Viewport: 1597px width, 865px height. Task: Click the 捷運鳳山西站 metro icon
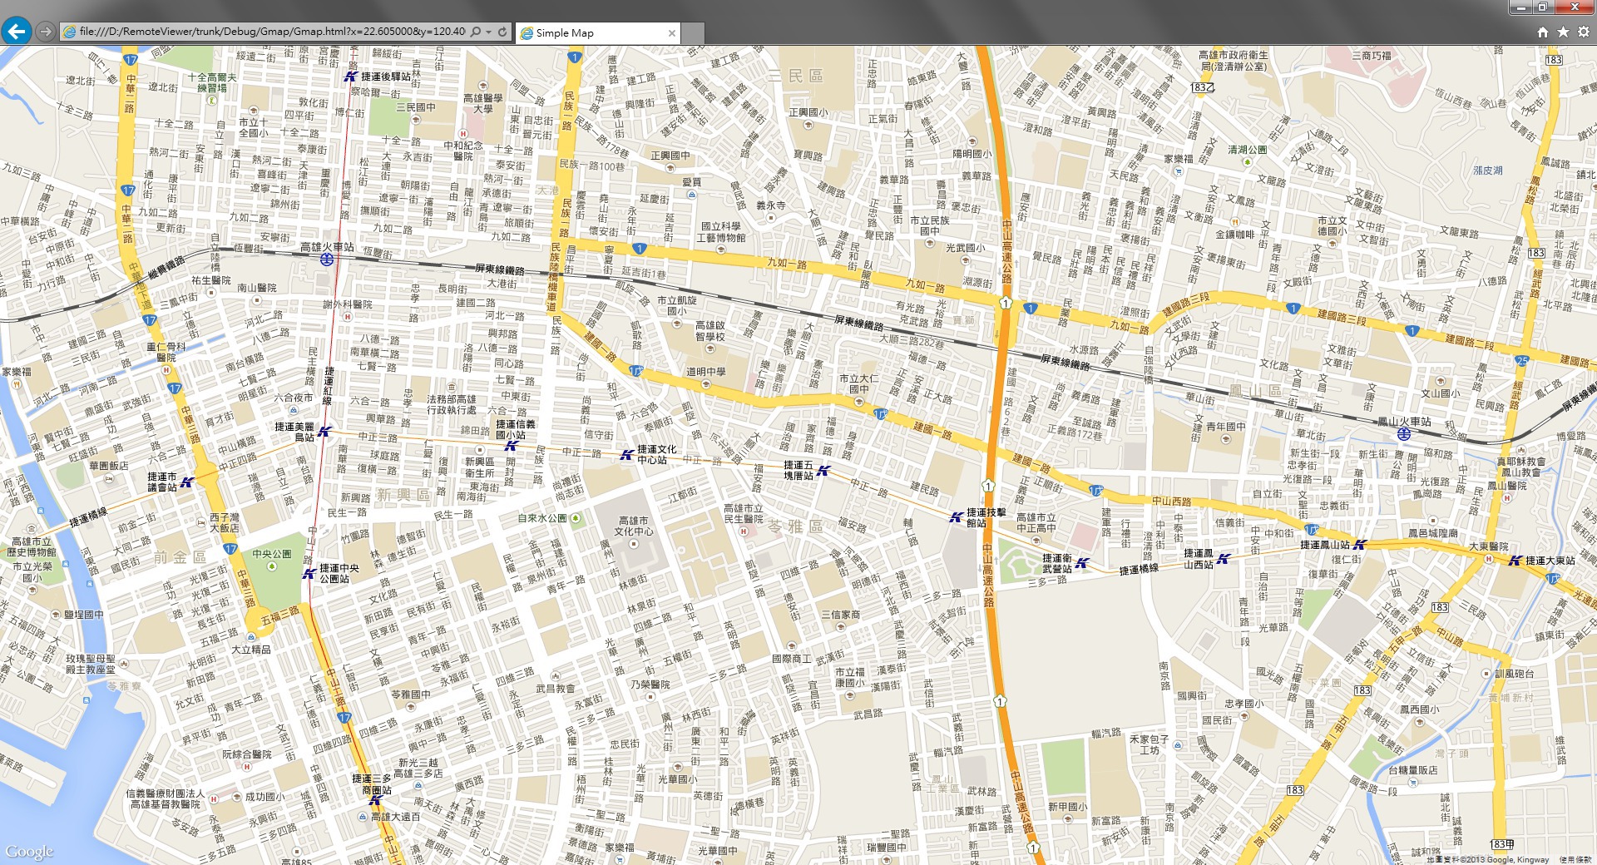point(1224,559)
